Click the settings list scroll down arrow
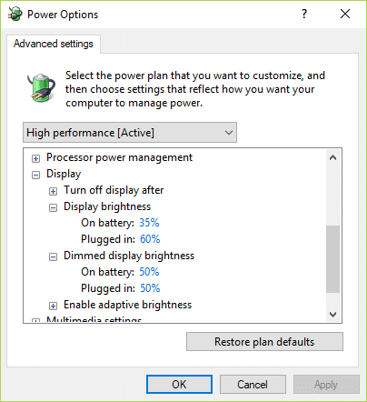This screenshot has width=367, height=402. tap(332, 315)
